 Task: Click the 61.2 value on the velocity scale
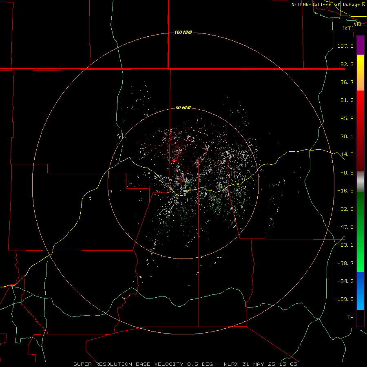[347, 100]
